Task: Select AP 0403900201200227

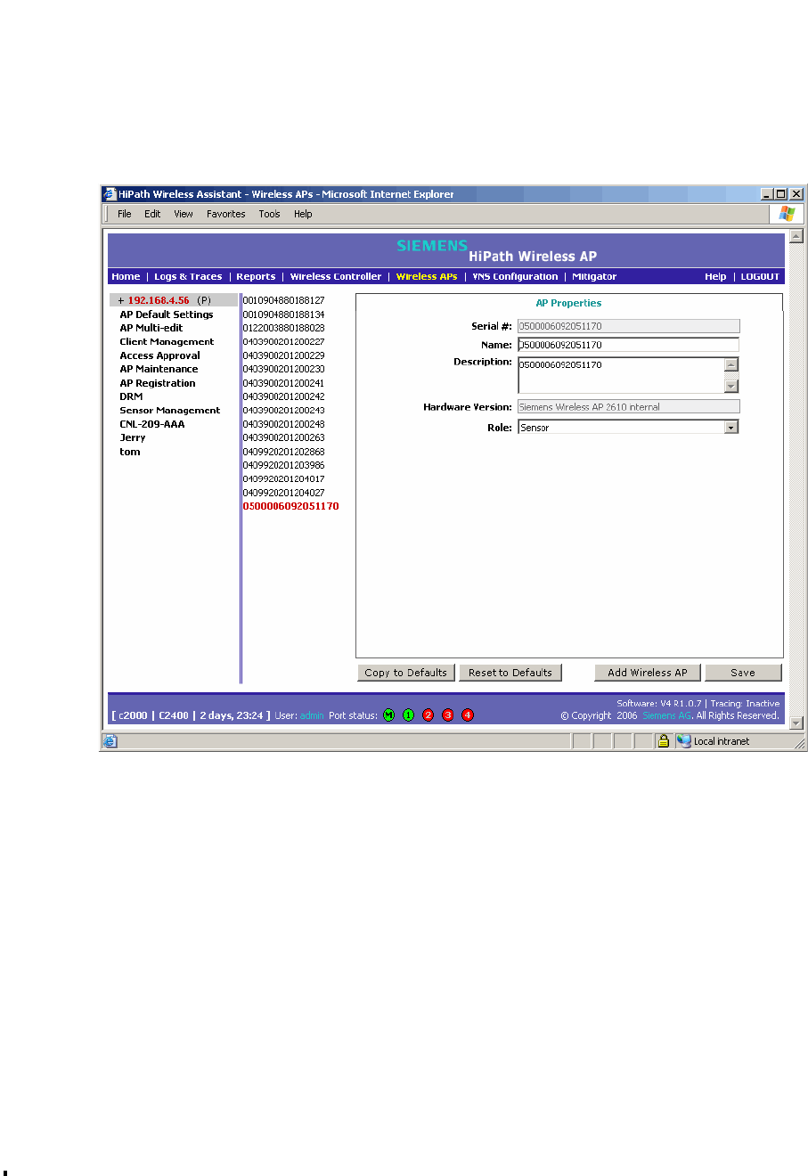Action: click(x=283, y=341)
